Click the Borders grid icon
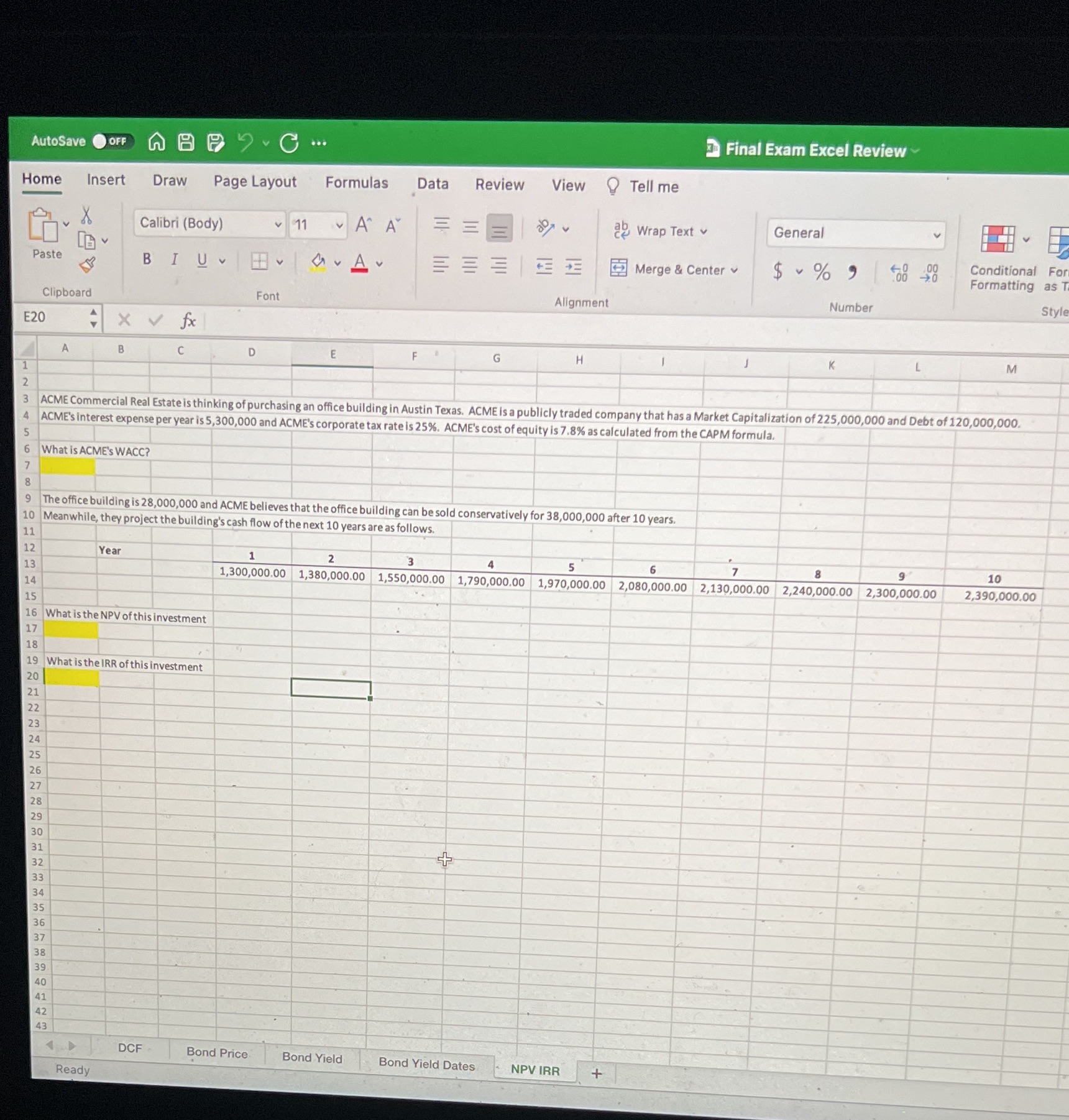This screenshot has height=1120, width=1069. [259, 261]
